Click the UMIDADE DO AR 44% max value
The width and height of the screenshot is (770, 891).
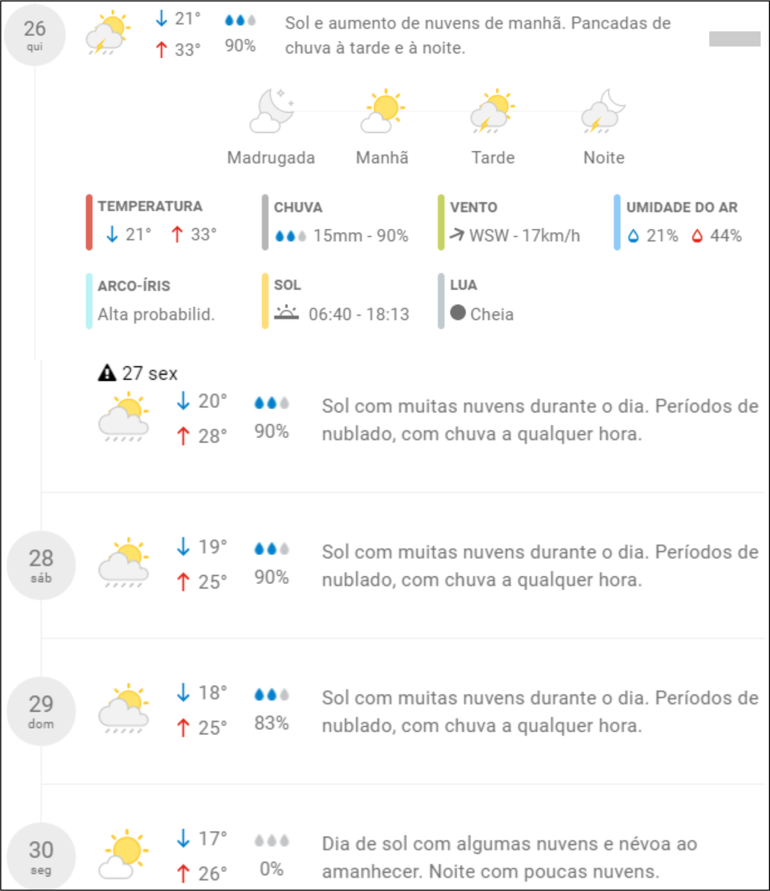click(725, 235)
